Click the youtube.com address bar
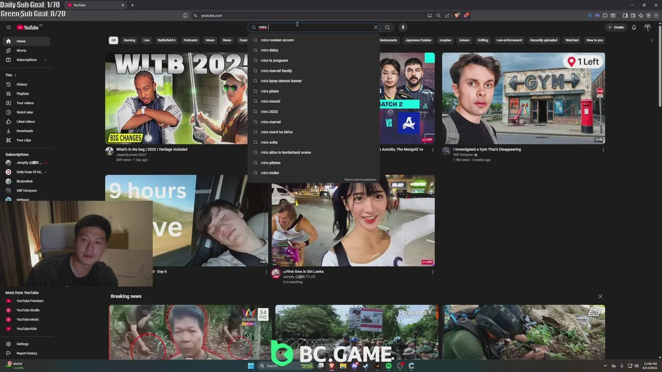The width and height of the screenshot is (662, 372). tap(310, 16)
